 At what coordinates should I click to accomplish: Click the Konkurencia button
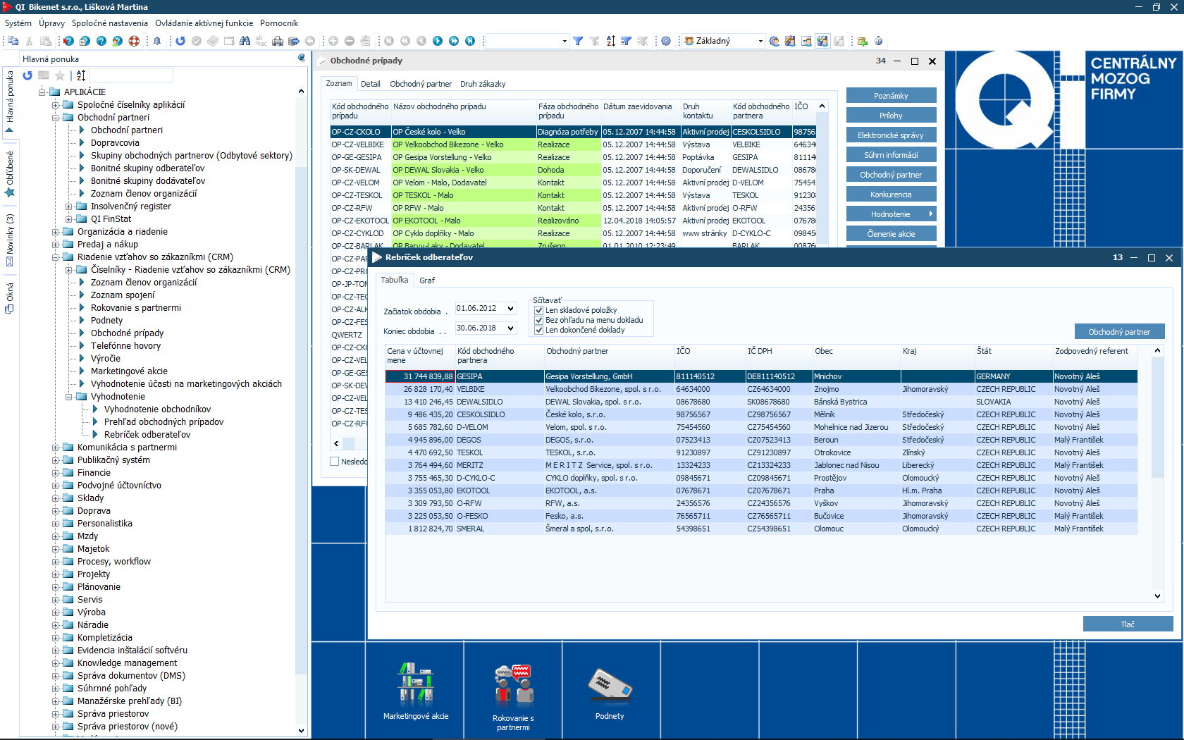891,195
